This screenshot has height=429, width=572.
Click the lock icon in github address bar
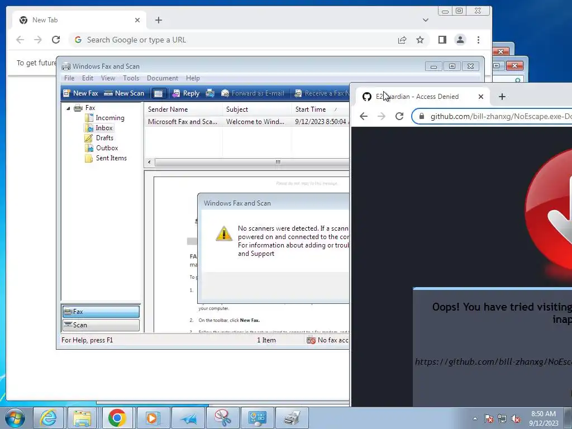[x=422, y=116]
